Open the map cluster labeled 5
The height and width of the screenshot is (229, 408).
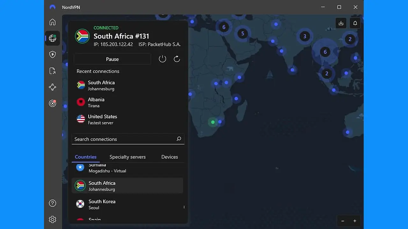pos(243,33)
